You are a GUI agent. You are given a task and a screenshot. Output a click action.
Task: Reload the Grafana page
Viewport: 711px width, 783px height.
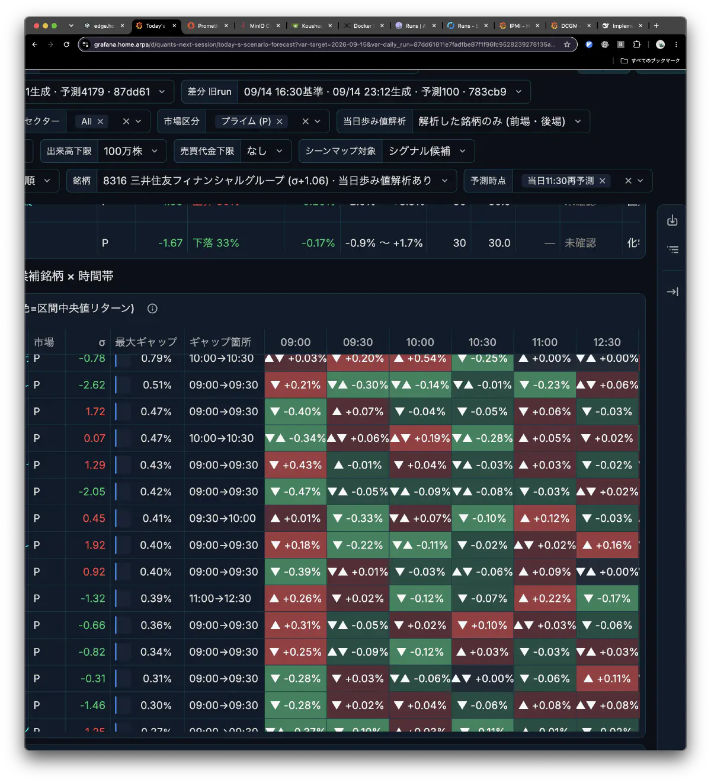pyautogui.click(x=66, y=44)
